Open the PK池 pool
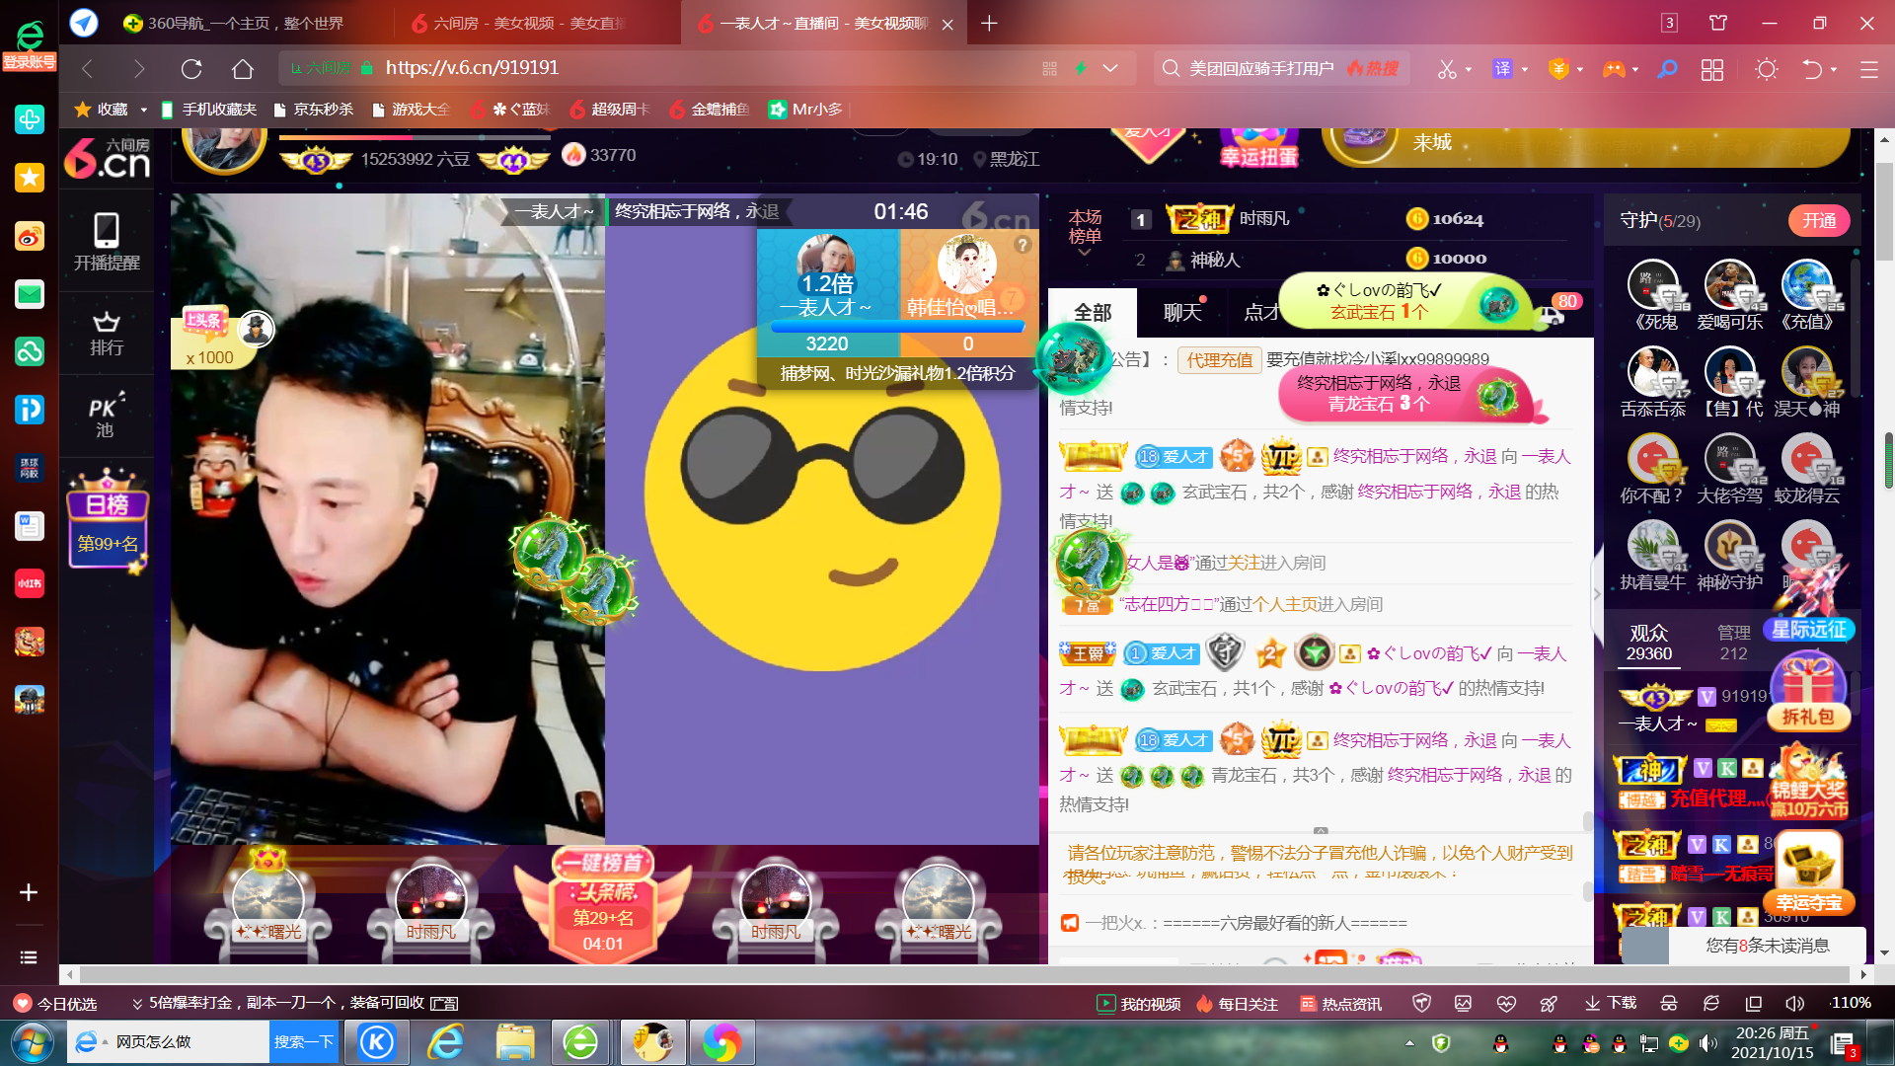Viewport: 1895px width, 1066px height. (x=107, y=416)
